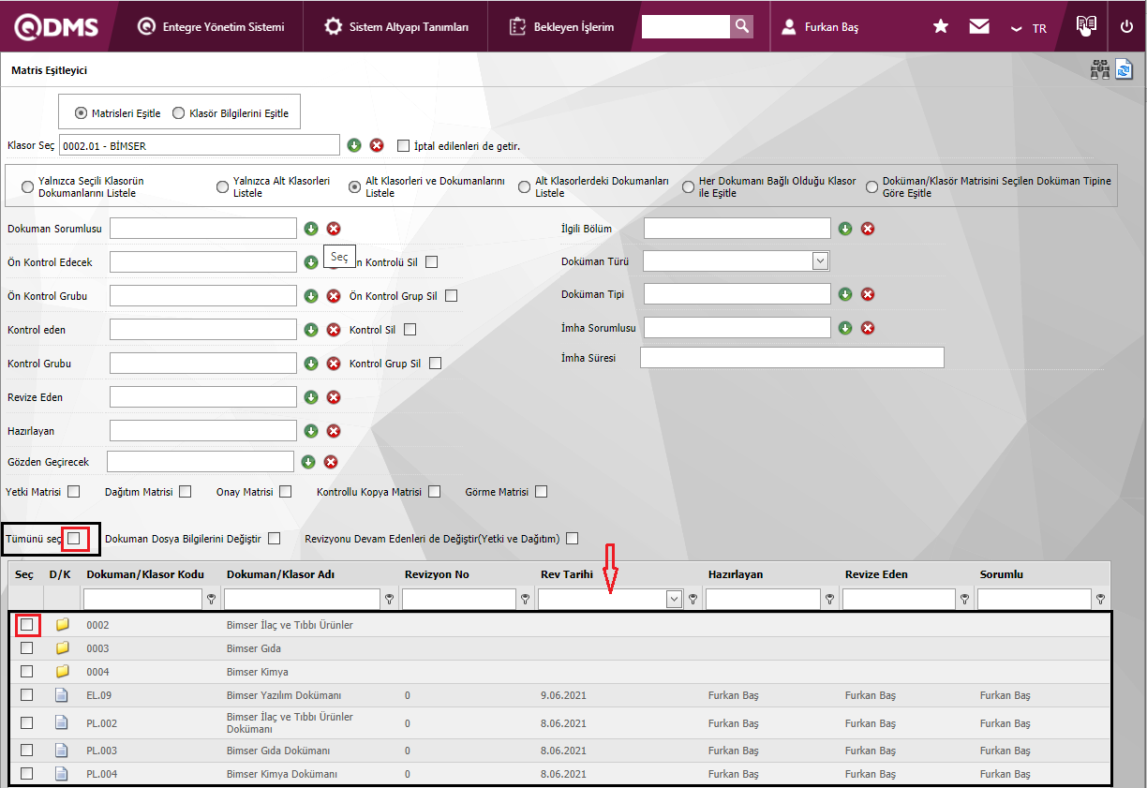Image resolution: width=1147 pixels, height=788 pixels.
Task: Select Klasör Bilgilerini Eşitle radio button
Action: pyautogui.click(x=179, y=113)
